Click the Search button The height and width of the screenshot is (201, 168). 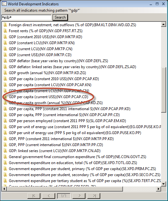(60, 17)
